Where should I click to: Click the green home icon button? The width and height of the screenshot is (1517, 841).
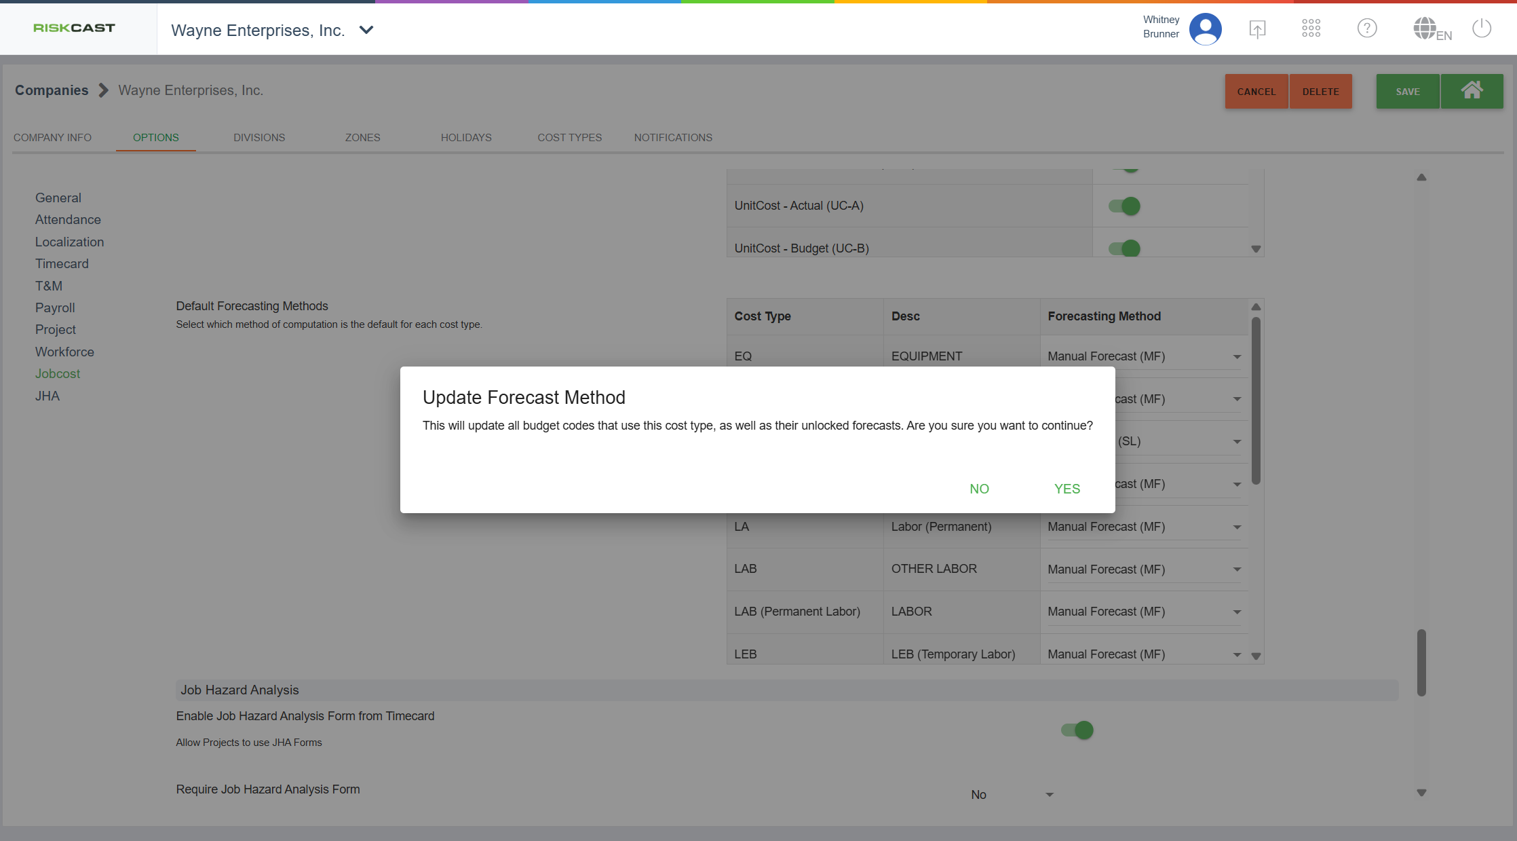[1472, 91]
